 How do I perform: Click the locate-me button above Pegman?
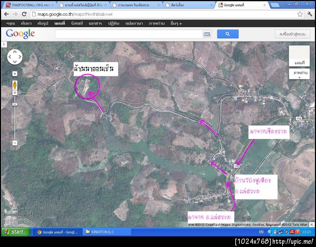[x=15, y=74]
